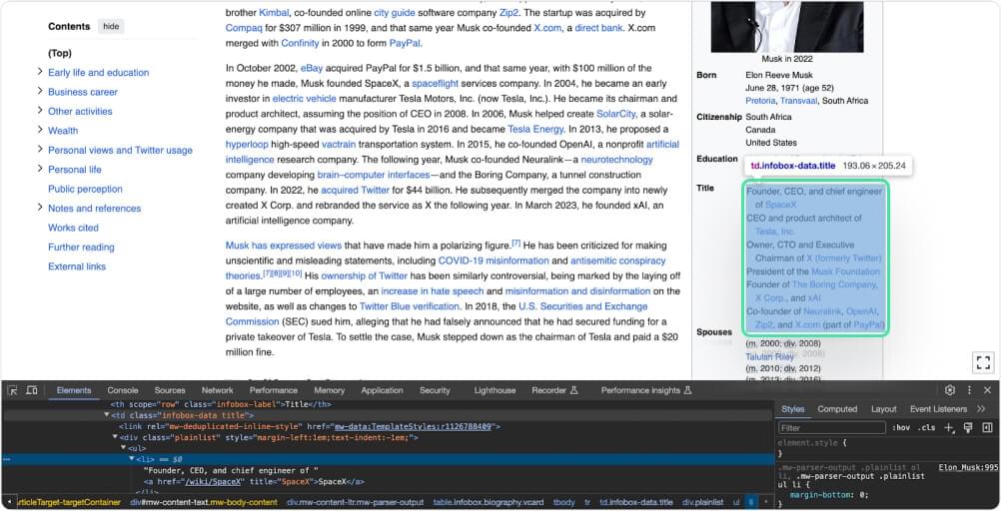Open the Recorder tab
The image size is (1001, 511).
click(x=554, y=390)
